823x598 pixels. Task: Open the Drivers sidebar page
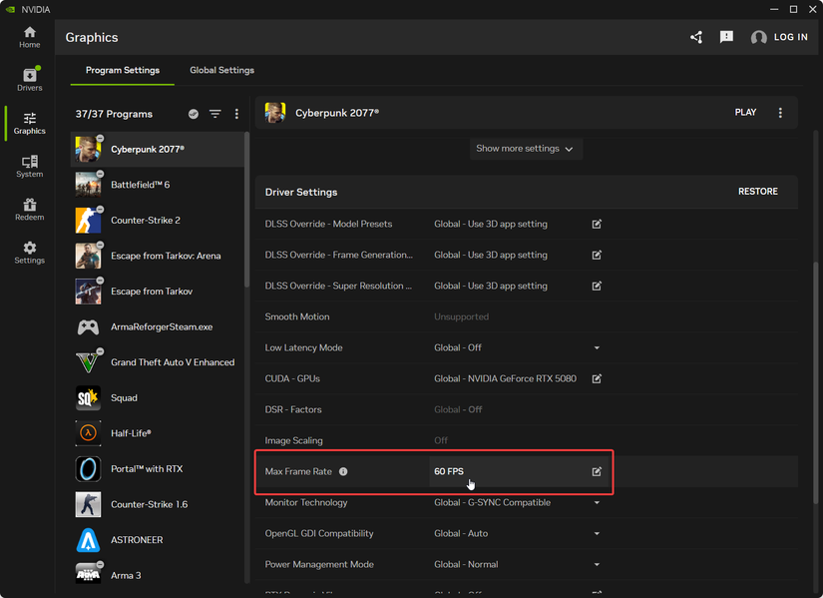click(x=29, y=79)
